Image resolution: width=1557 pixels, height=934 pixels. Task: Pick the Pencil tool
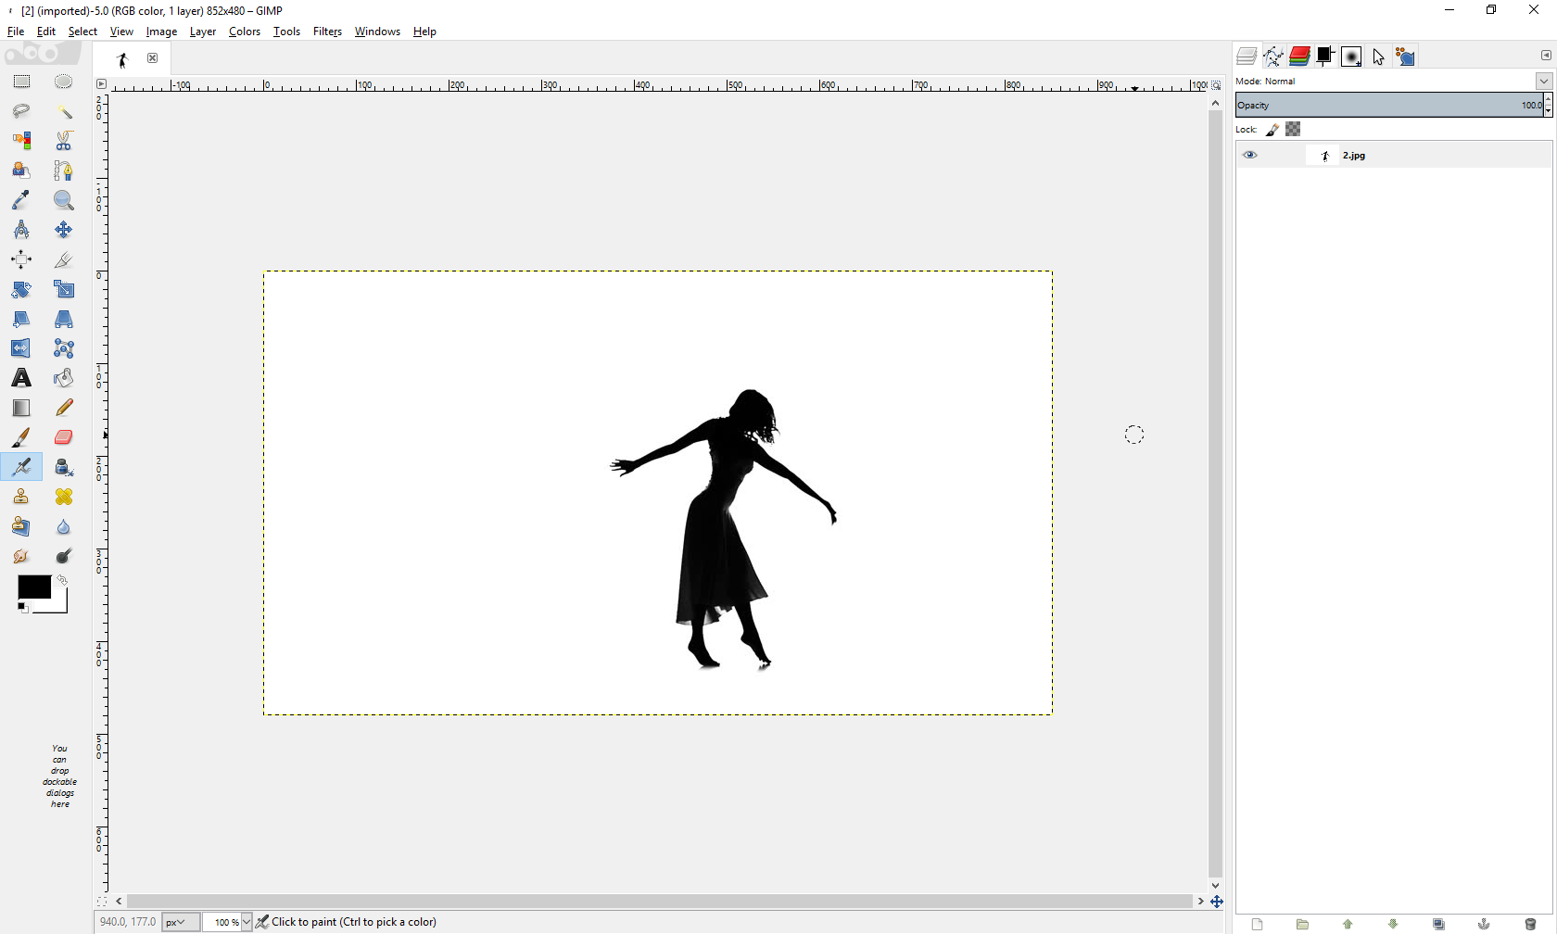pos(63,408)
